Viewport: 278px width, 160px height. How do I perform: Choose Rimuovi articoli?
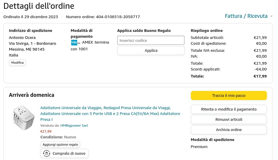[x=229, y=120]
